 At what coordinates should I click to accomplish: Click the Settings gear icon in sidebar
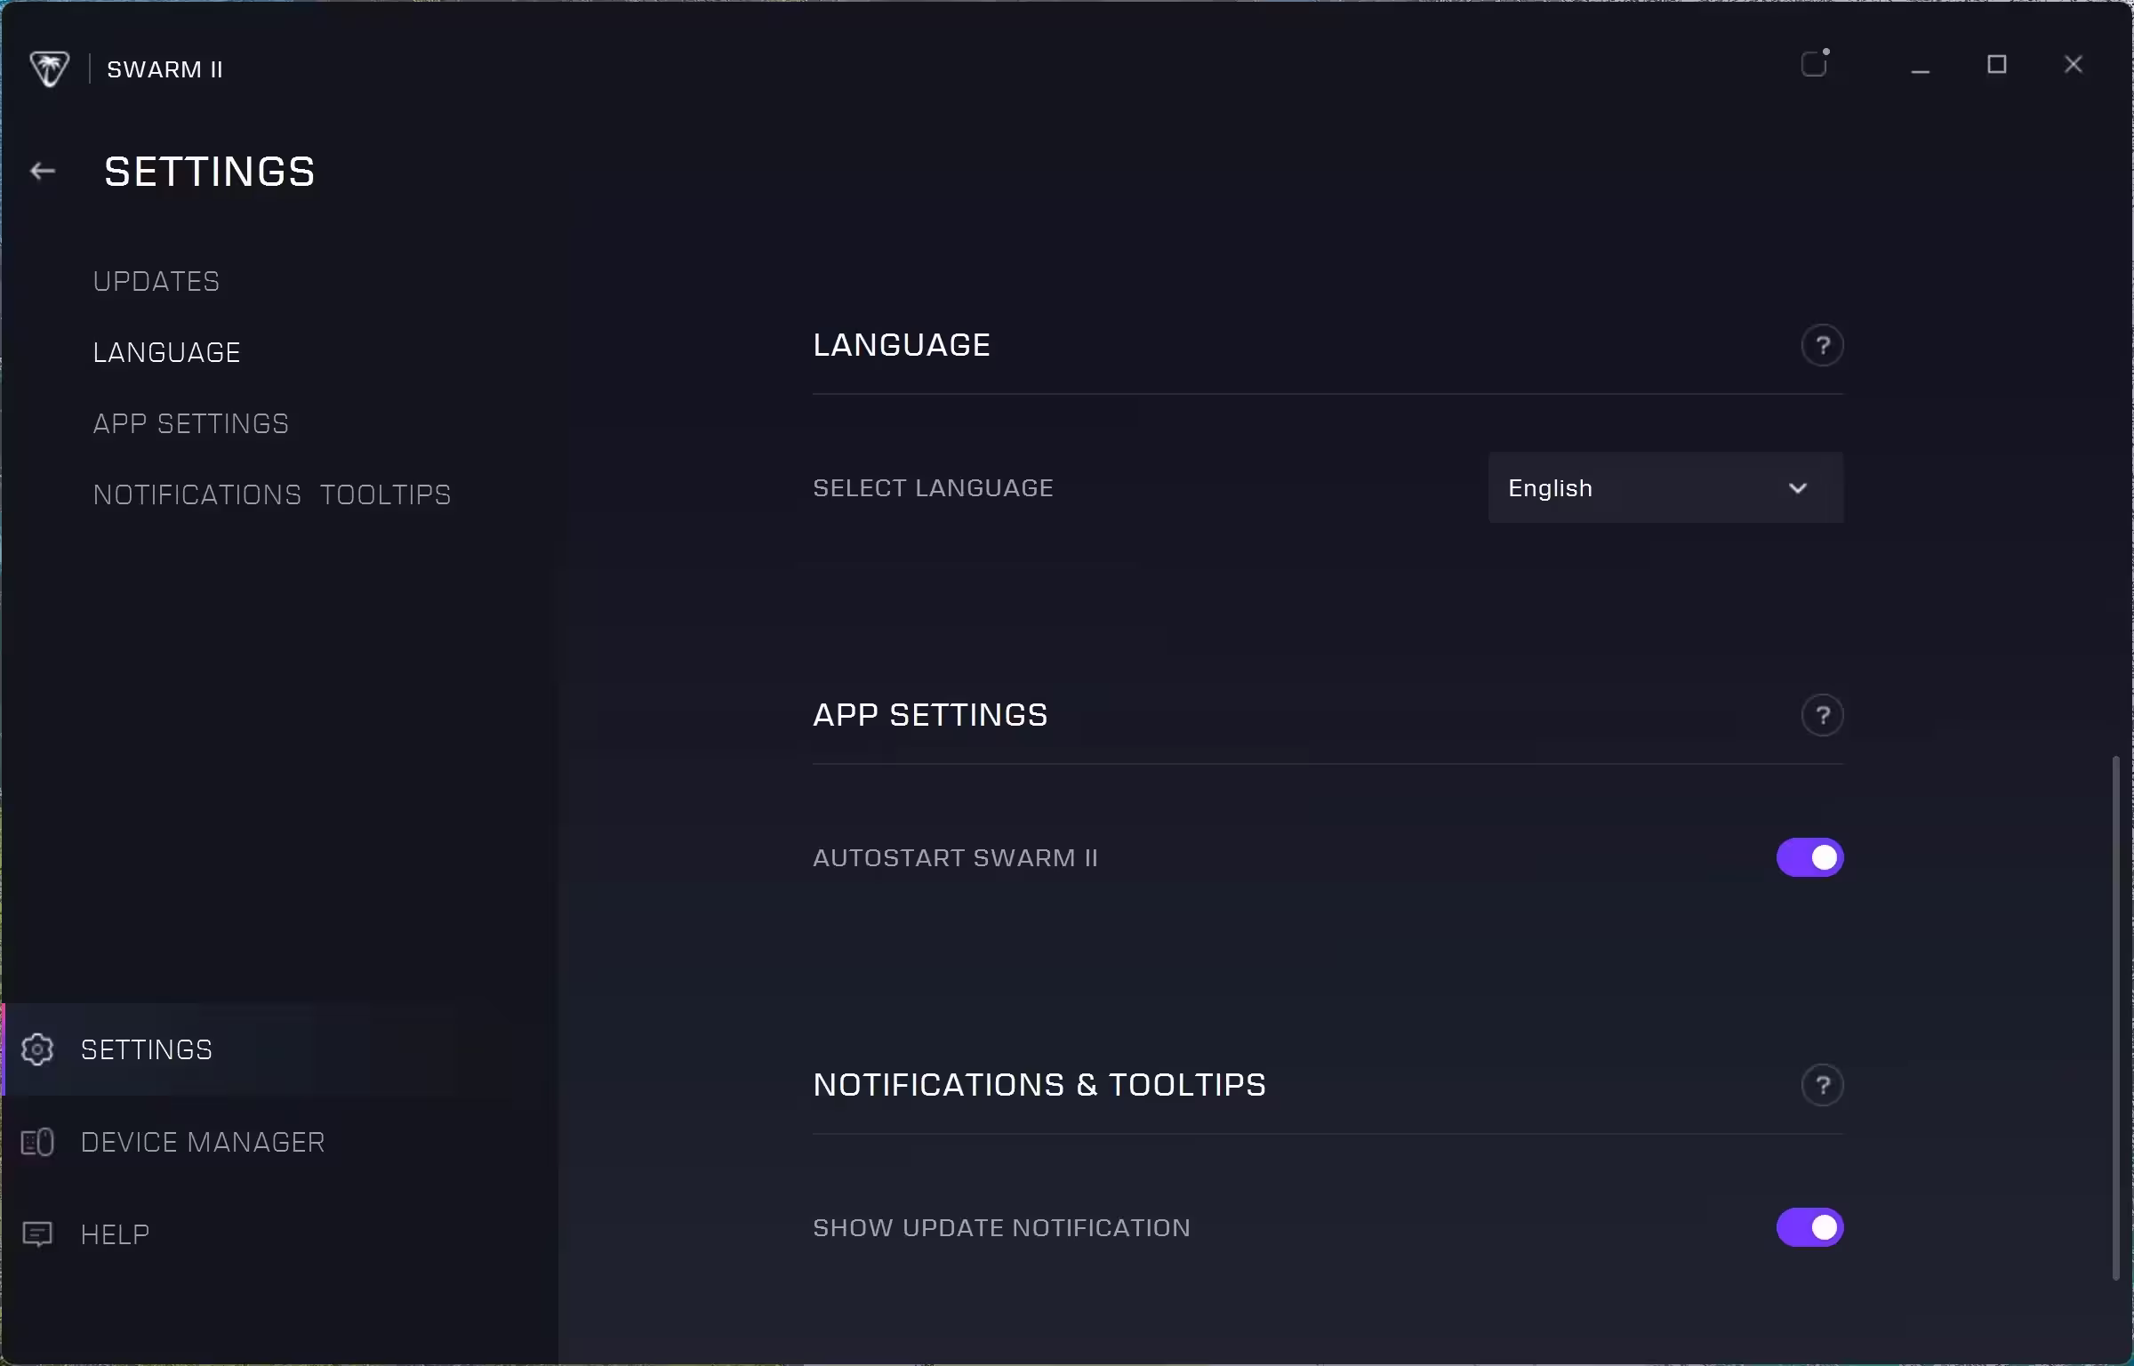pyautogui.click(x=37, y=1049)
